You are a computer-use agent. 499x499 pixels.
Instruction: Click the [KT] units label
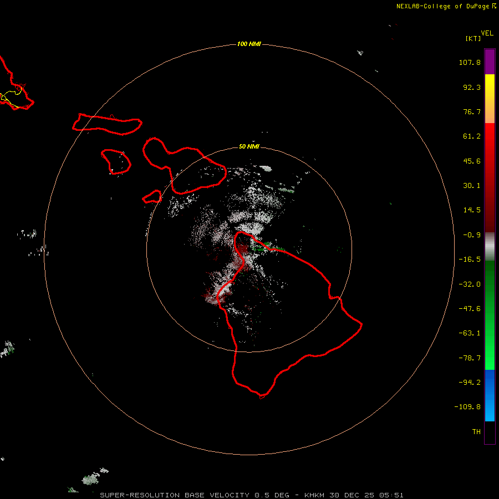pyautogui.click(x=473, y=38)
